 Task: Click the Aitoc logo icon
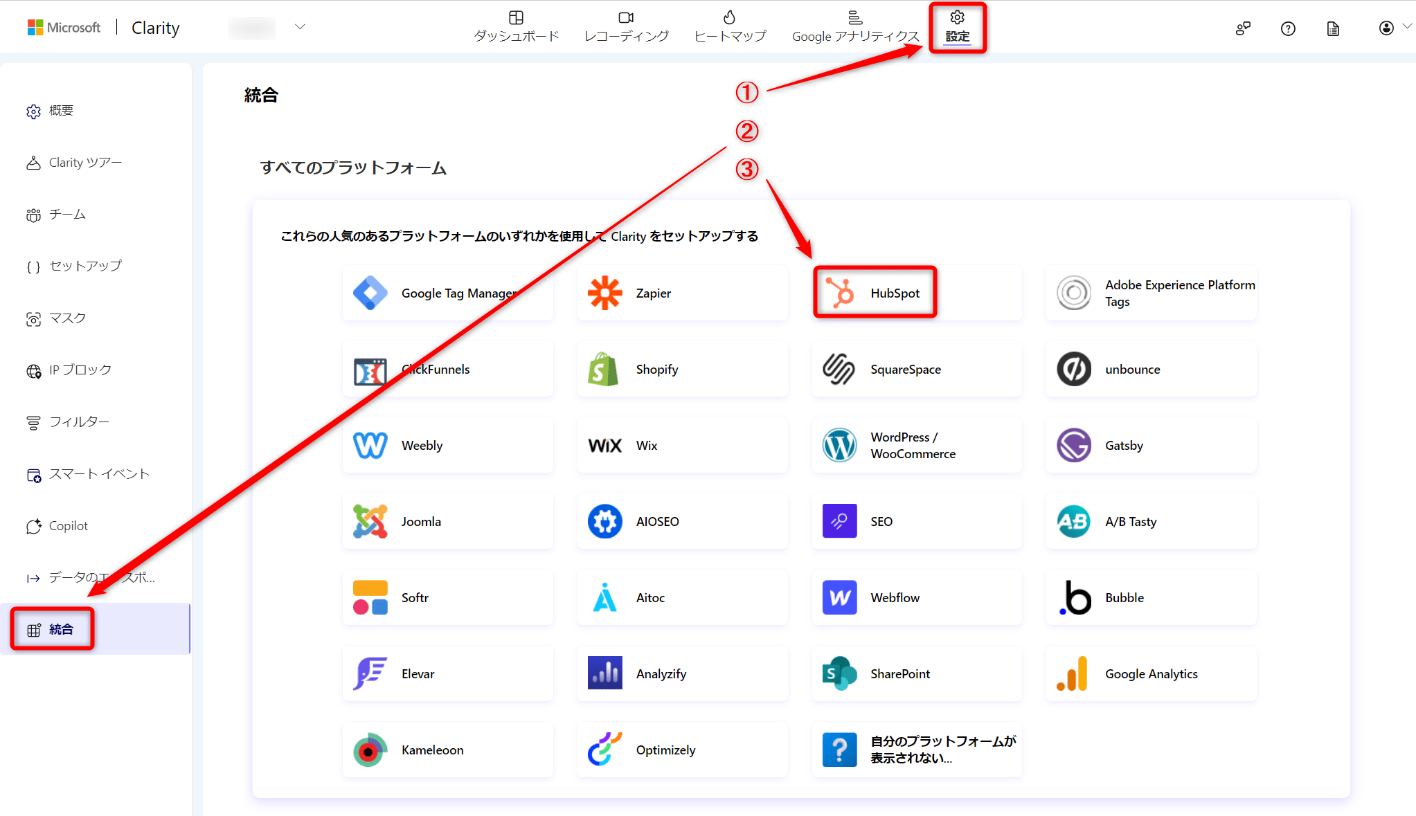coord(604,597)
